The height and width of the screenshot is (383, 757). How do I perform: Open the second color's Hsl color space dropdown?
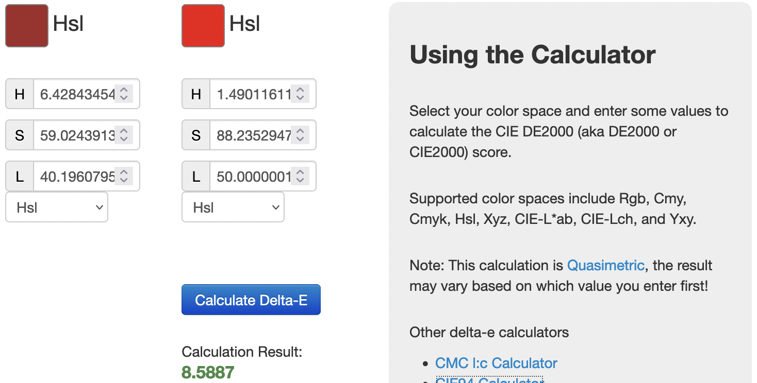(233, 207)
